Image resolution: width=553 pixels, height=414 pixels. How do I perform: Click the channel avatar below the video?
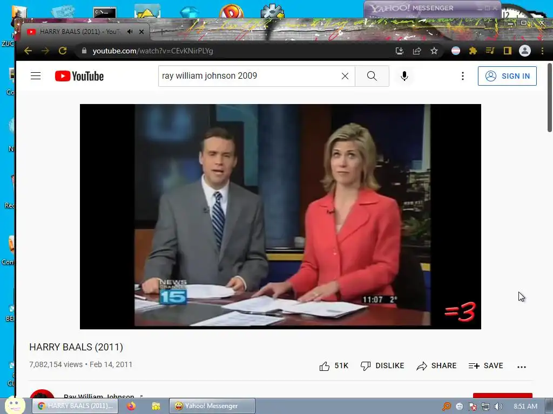[42, 394]
